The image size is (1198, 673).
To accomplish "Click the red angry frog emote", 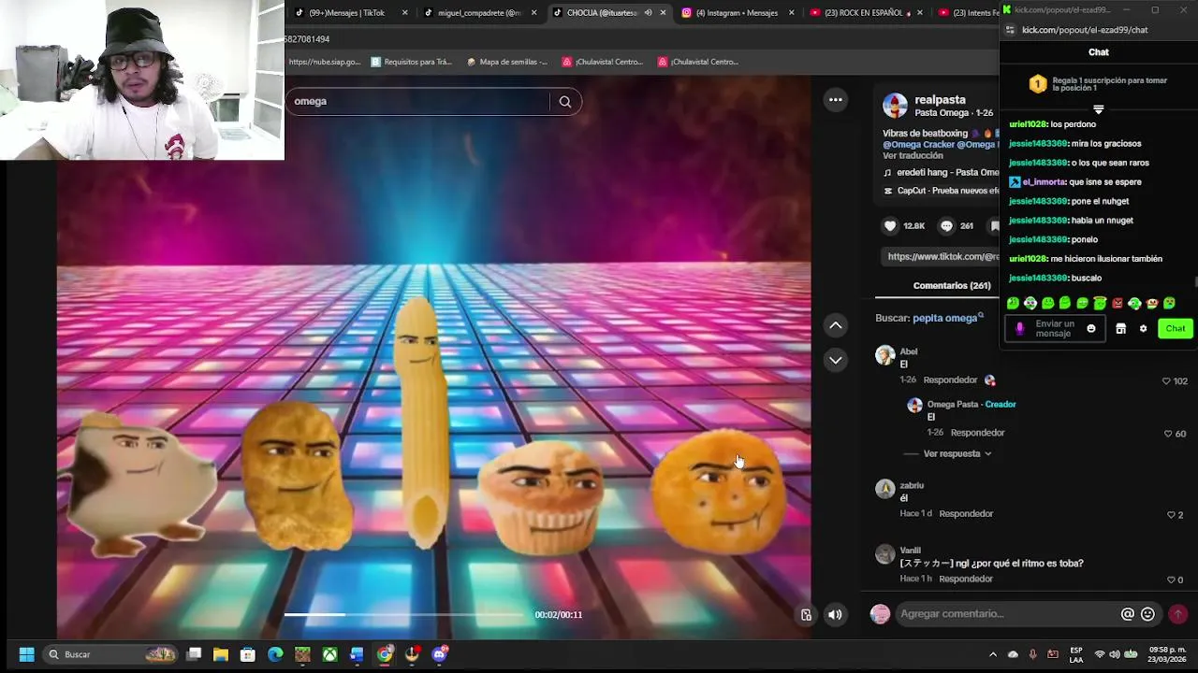I will pos(1118,303).
